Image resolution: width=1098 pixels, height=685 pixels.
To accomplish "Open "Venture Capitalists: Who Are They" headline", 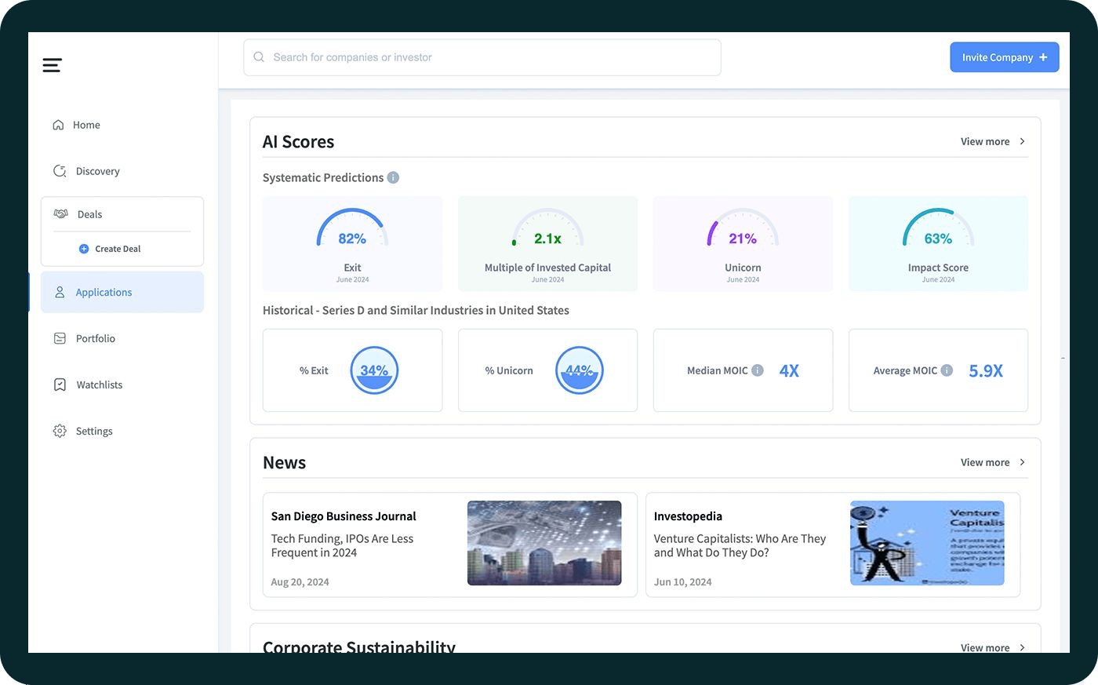I will click(740, 545).
